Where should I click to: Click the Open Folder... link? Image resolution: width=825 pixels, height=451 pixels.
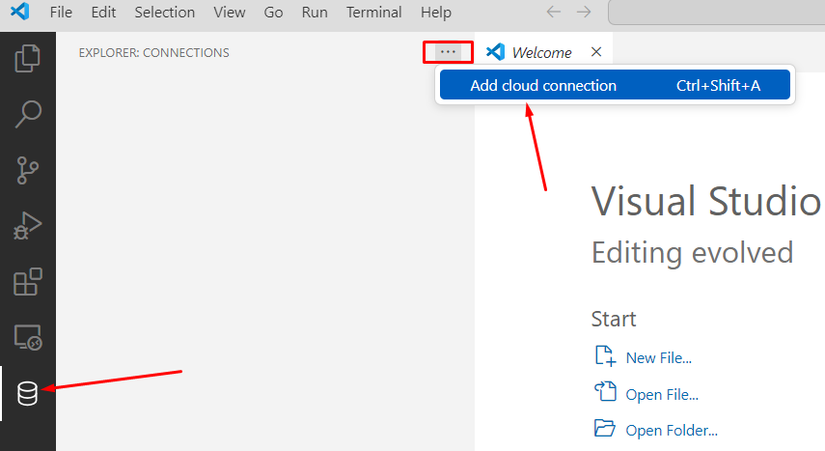(x=672, y=430)
